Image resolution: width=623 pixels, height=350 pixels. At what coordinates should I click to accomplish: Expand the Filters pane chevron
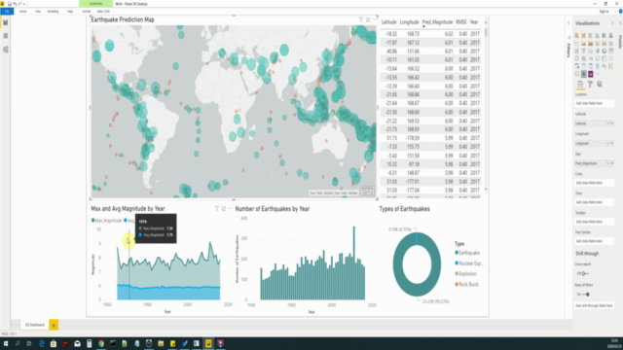pos(568,23)
